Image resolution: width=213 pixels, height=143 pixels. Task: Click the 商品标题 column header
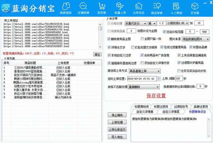point(30,63)
